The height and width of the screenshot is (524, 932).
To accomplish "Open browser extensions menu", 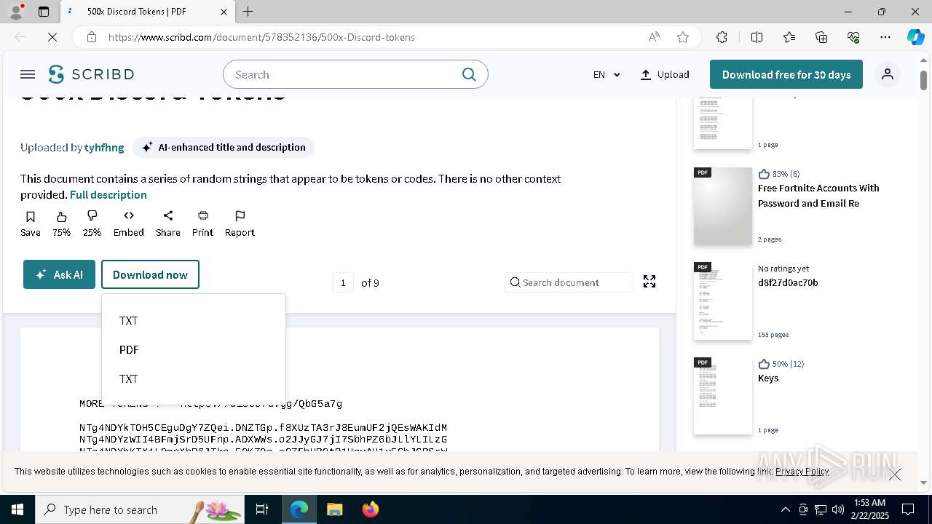I will 722,37.
